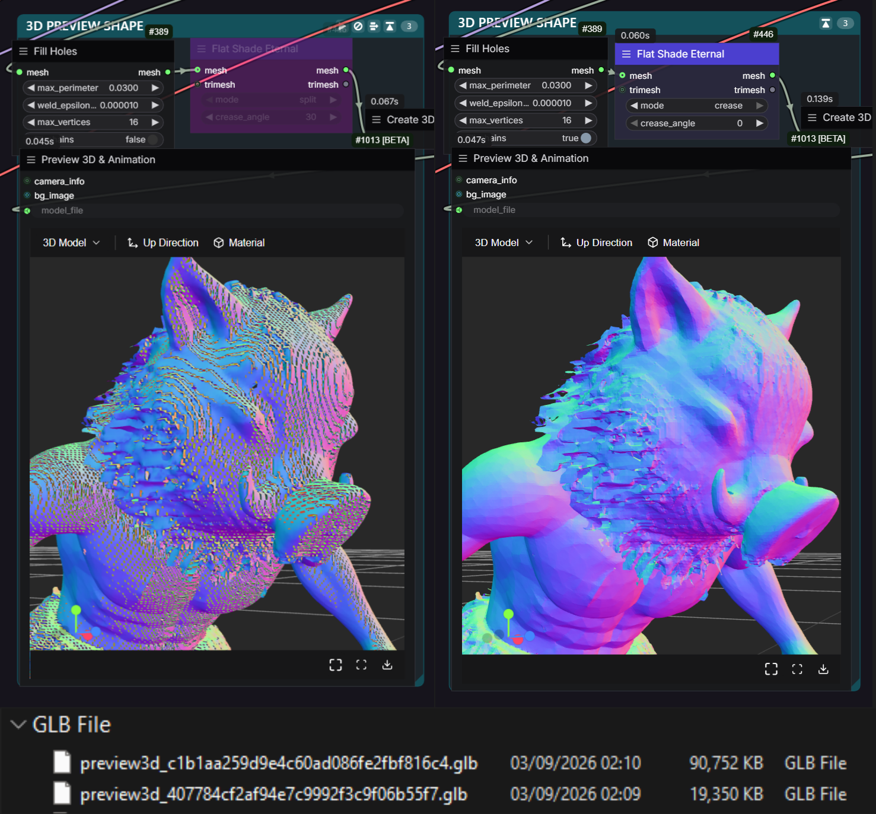Viewport: 876px width, 814px height.
Task: Click the align-arrow icon in left group header
Action: coord(374,26)
